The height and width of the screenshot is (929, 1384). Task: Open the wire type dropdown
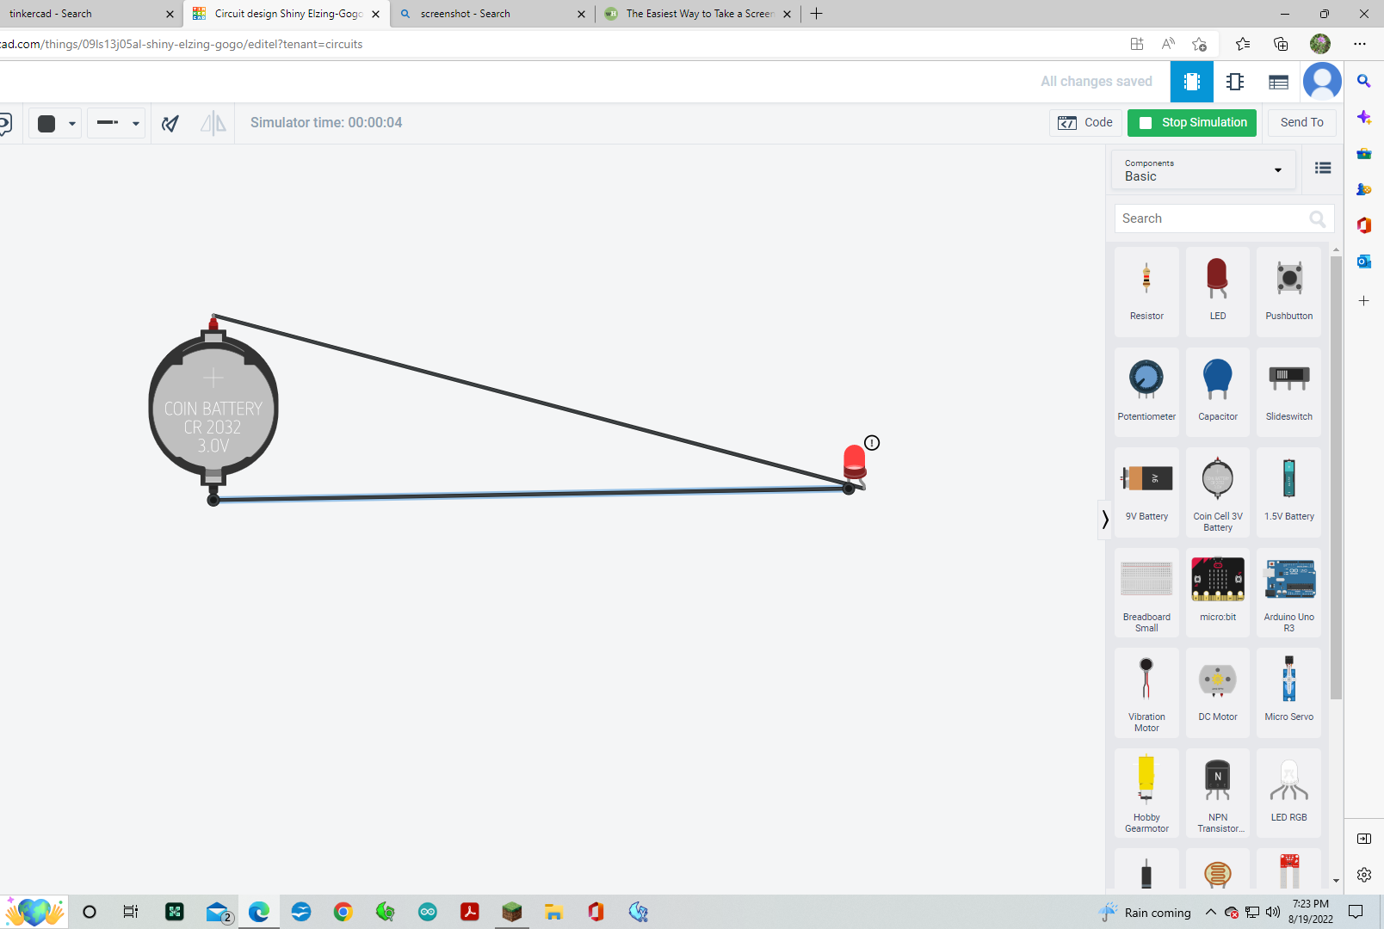[x=135, y=122]
